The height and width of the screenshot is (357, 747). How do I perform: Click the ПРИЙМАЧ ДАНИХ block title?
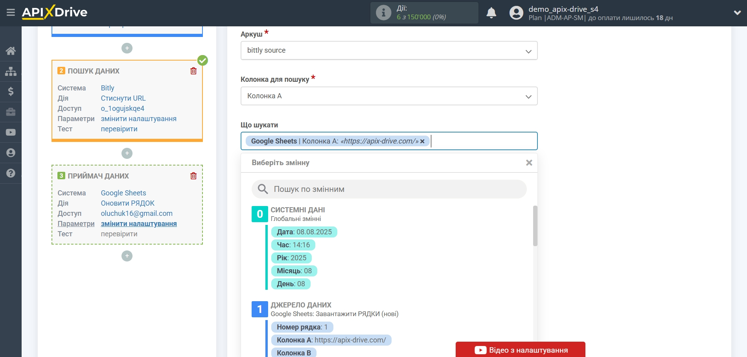point(98,176)
